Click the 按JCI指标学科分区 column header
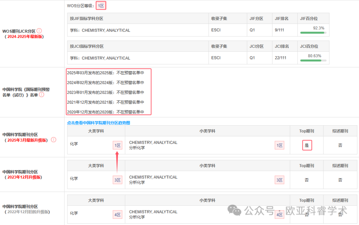The image size is (359, 225). 87,46
